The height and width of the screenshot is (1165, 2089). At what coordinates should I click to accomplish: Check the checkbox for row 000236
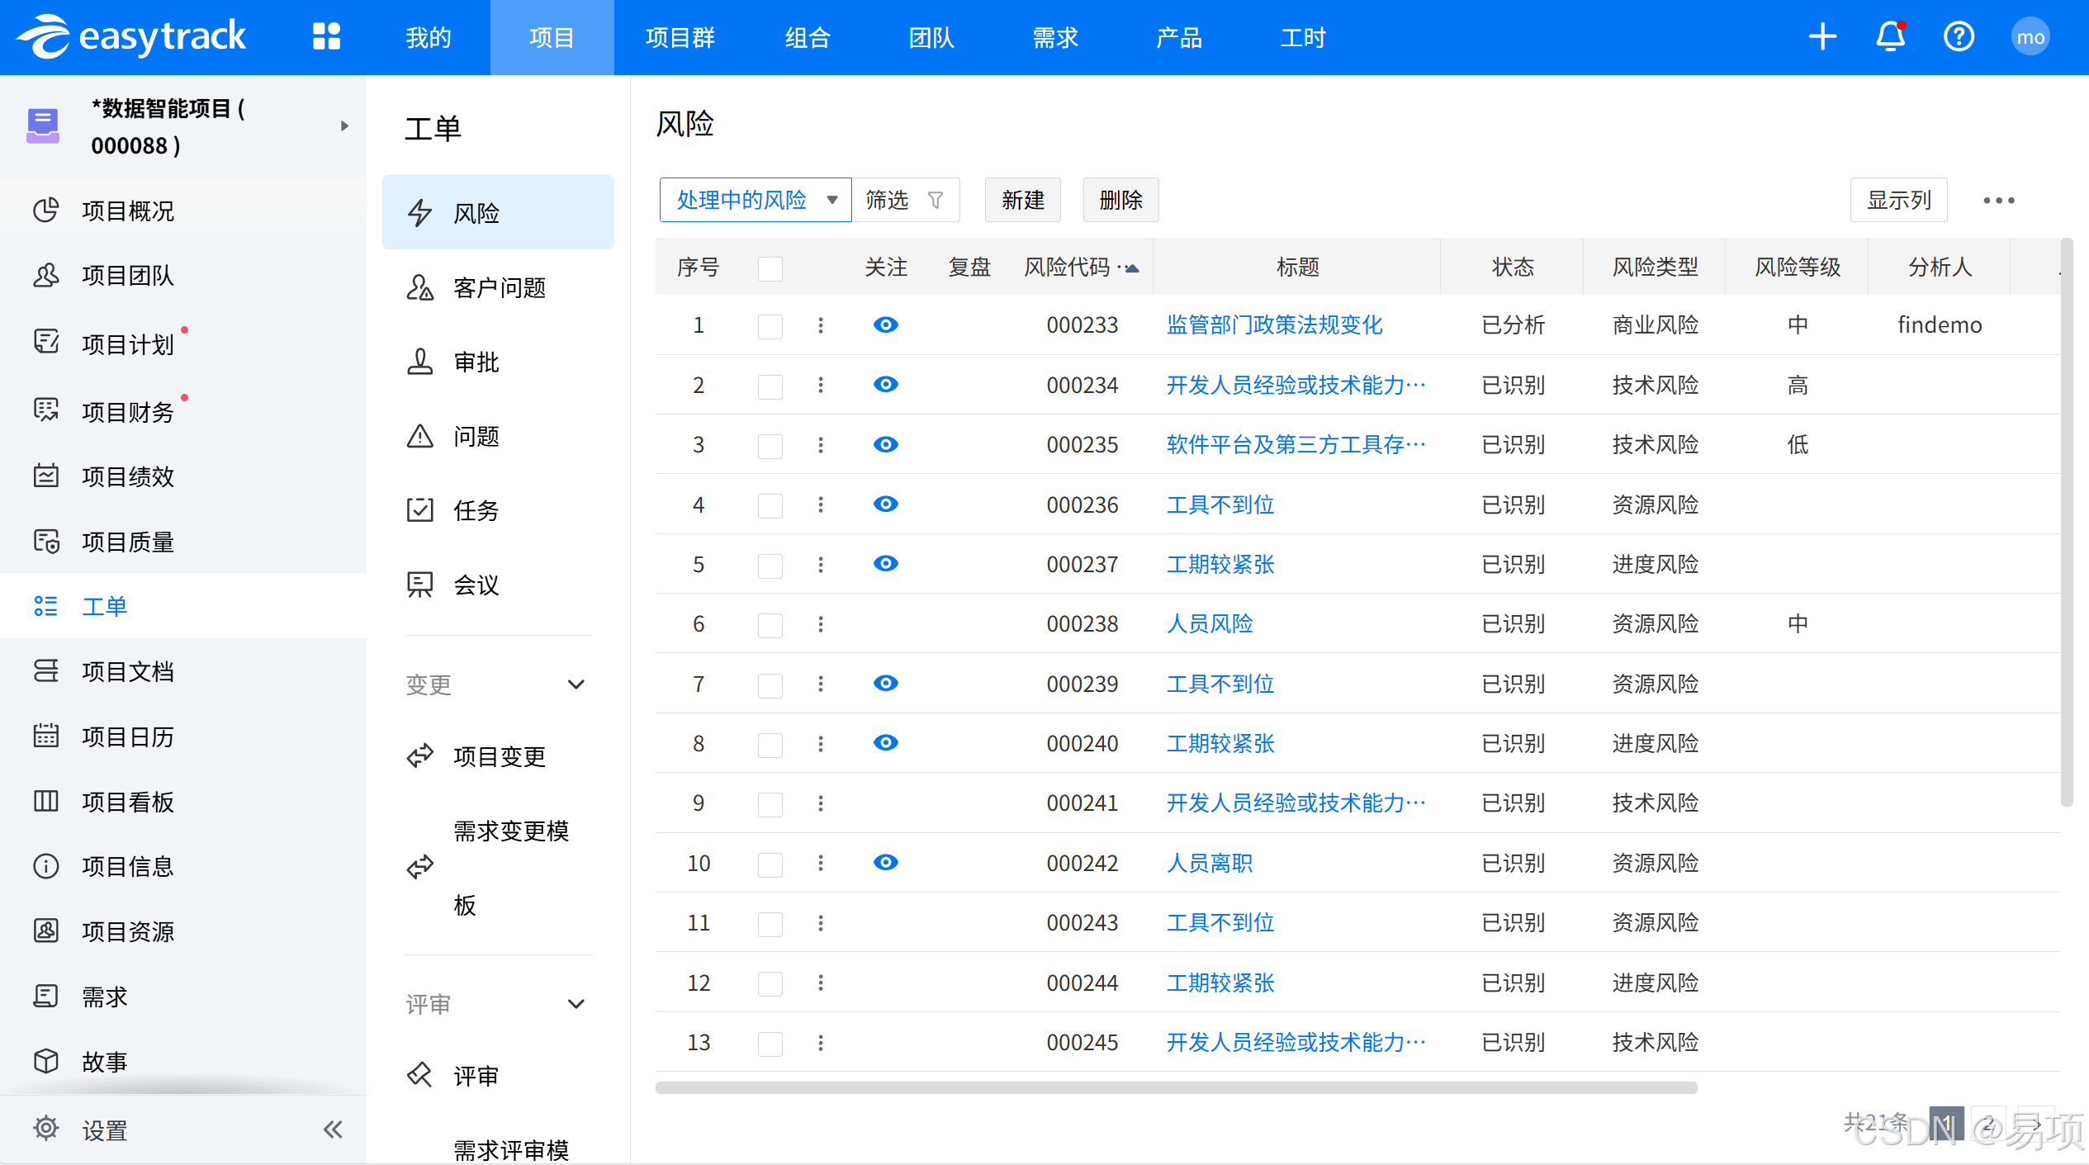[770, 505]
